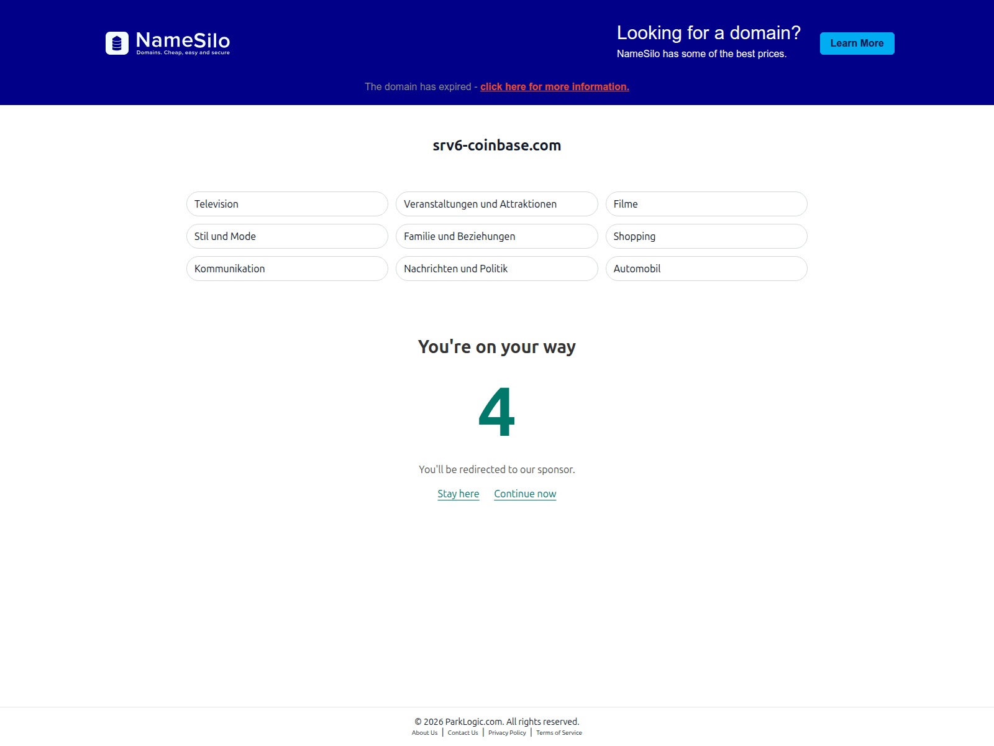Open Nachrichten und Politik category
Viewport: 994px width, 746px height.
pyautogui.click(x=496, y=269)
